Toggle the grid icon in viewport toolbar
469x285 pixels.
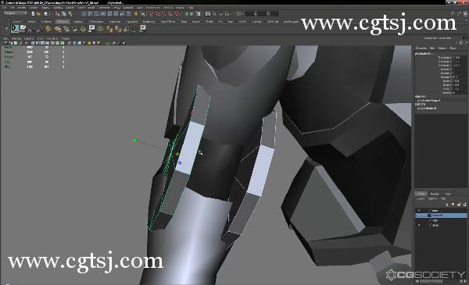coord(33,43)
